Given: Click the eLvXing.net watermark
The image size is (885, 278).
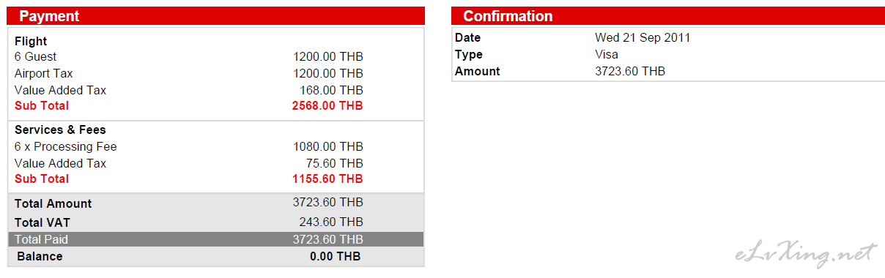Looking at the screenshot, I should (805, 254).
